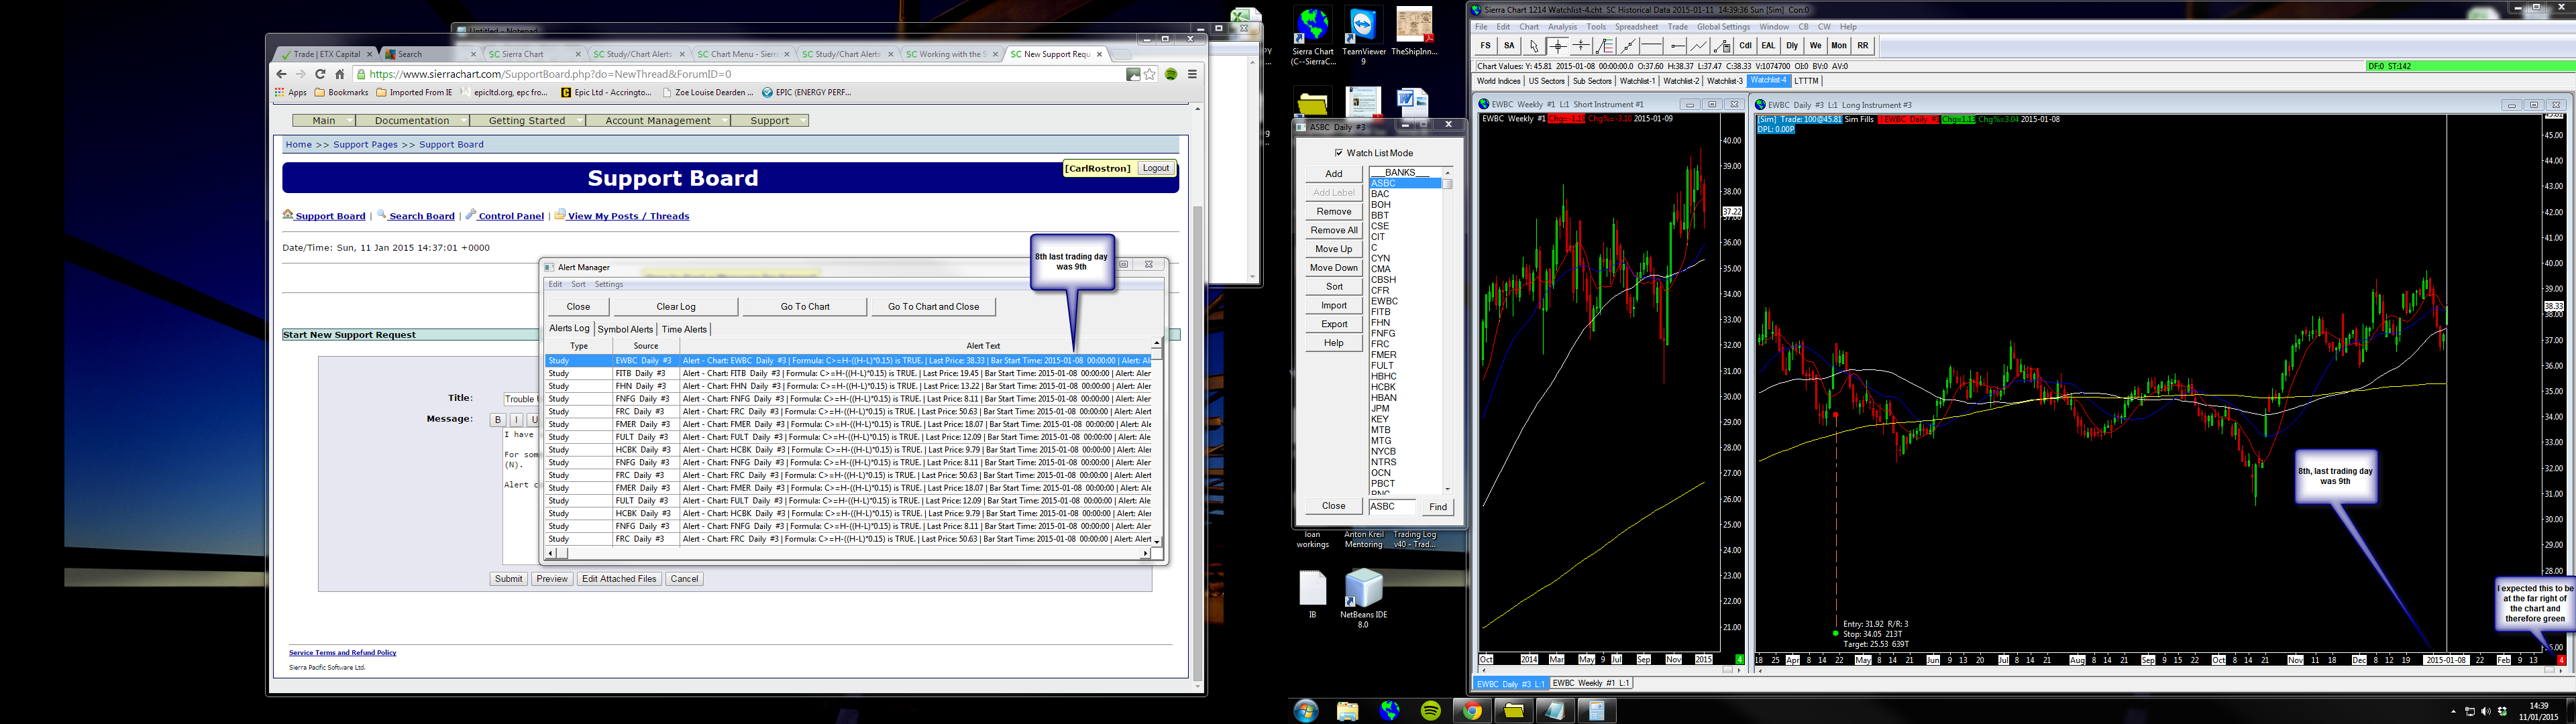Expand the Account Management dropdown menu
Viewport: 2576px width, 724px height.
click(x=658, y=120)
